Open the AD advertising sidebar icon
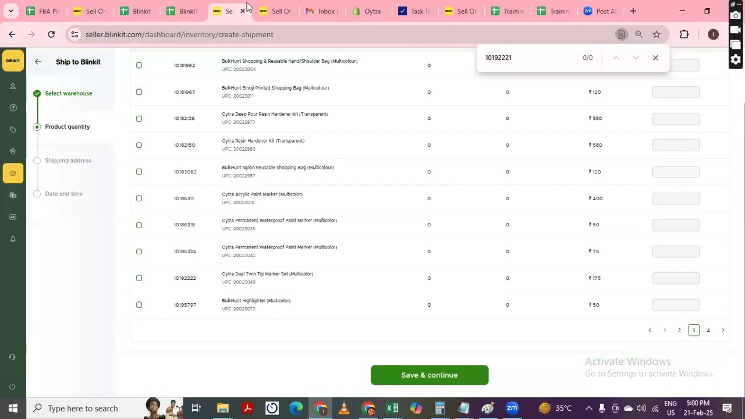Image resolution: width=745 pixels, height=419 pixels. tap(13, 217)
